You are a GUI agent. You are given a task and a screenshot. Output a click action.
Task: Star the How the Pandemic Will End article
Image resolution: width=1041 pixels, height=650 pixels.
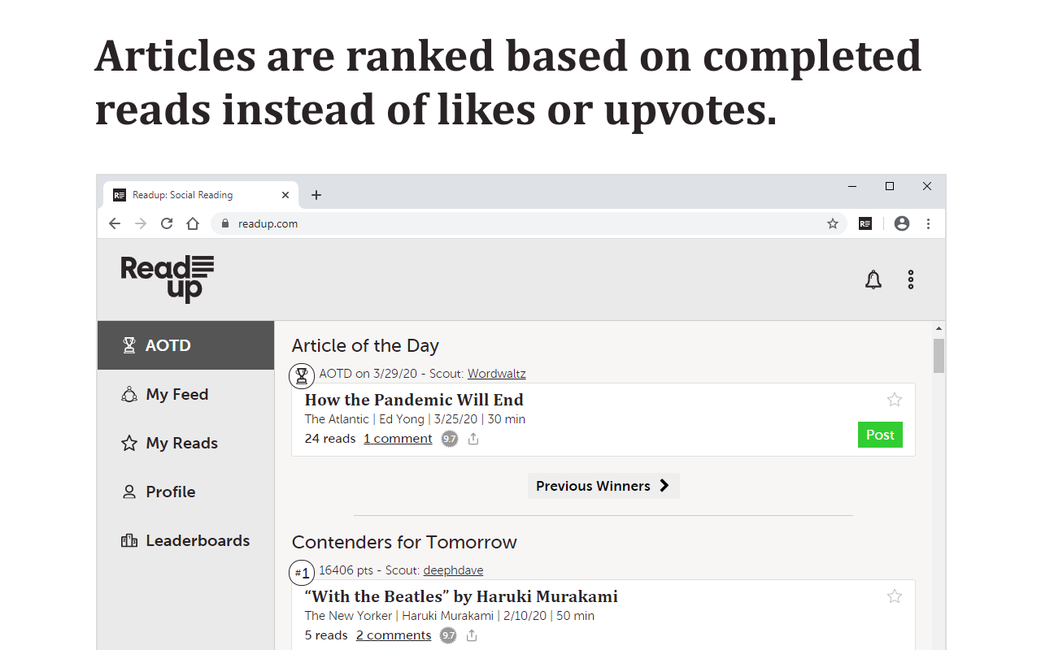(x=895, y=399)
